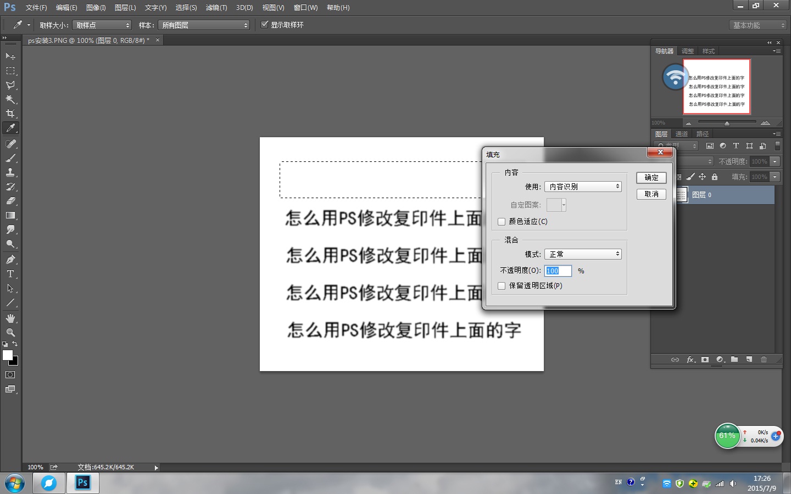Screen dimensions: 791x494
Task: Click the foreground color swatch
Action: [x=8, y=355]
